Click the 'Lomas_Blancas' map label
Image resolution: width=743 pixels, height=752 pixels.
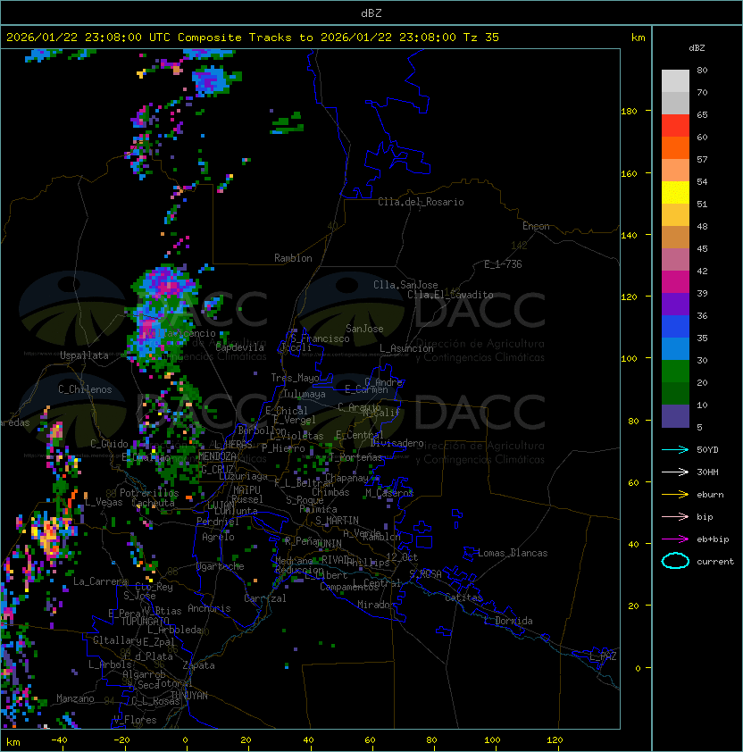(513, 553)
